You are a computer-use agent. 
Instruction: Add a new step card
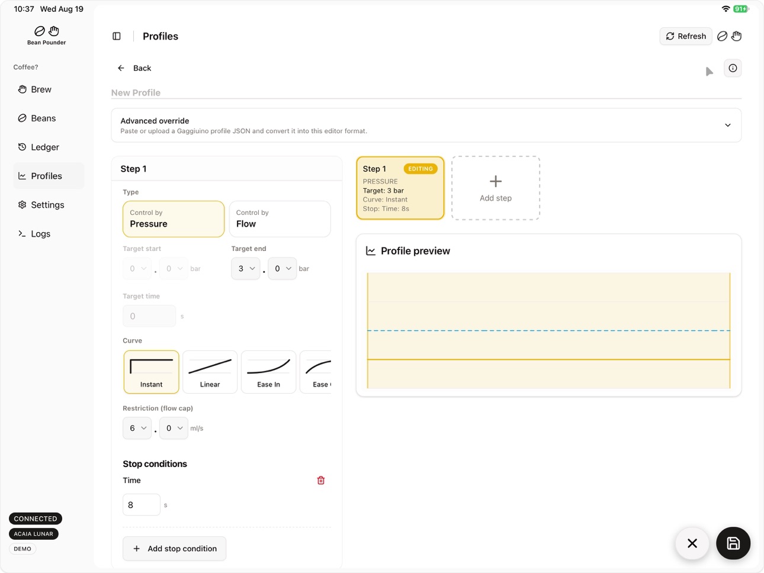496,188
